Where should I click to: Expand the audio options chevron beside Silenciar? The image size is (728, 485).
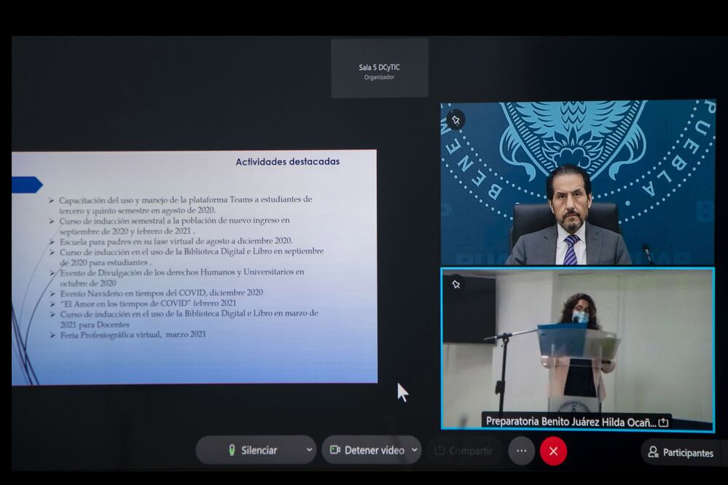[x=309, y=450]
